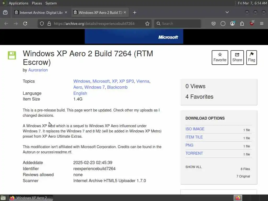The width and height of the screenshot is (268, 201).
Task: Click the Firefox workspace switcher thumbnail
Action: 238,198
